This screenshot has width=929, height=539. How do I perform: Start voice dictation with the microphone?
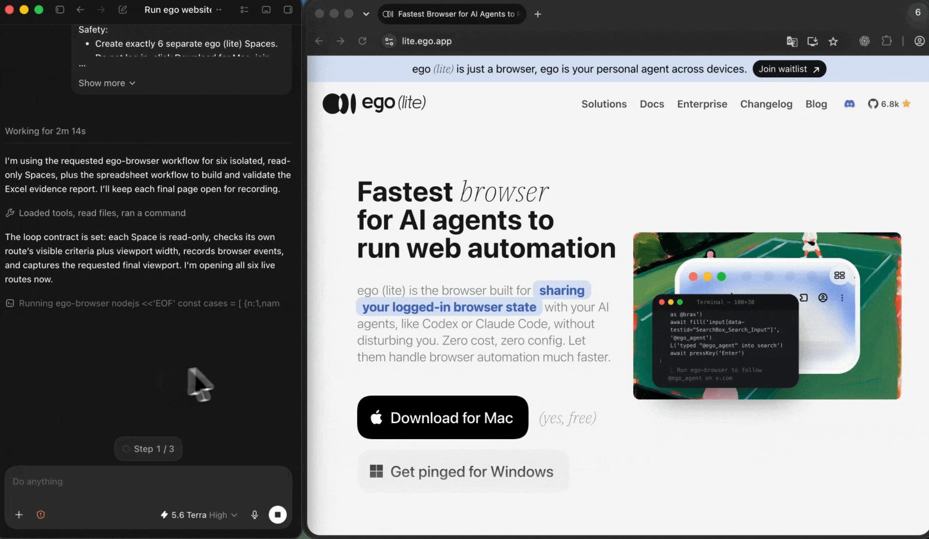tap(255, 515)
